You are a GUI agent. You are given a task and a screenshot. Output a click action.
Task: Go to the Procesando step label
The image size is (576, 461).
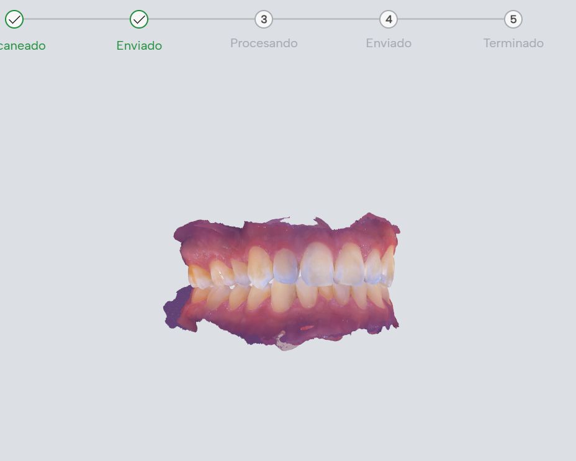pyautogui.click(x=264, y=43)
